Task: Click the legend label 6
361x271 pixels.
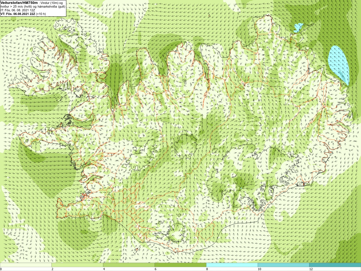Action: coord(156,269)
